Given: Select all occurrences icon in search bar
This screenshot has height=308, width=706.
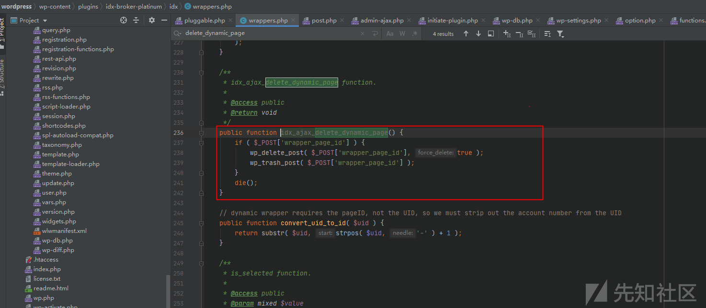Looking at the screenshot, I should click(x=531, y=33).
